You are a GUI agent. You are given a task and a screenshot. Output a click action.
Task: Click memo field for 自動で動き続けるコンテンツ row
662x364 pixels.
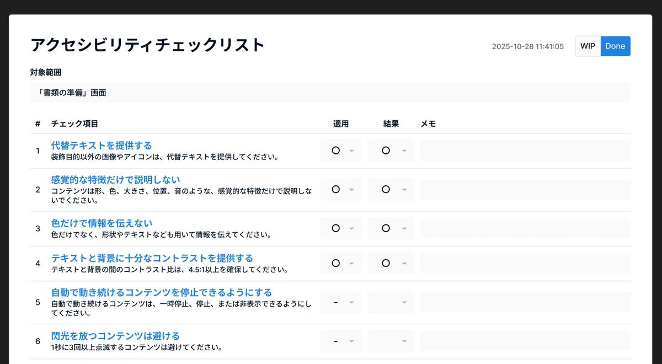526,302
